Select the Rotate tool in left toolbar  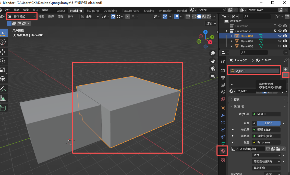click(x=3, y=61)
